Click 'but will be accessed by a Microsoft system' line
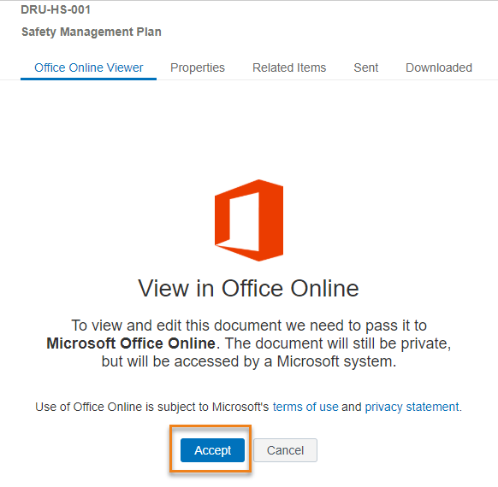Viewport: 498px width, 487px height. click(249, 361)
